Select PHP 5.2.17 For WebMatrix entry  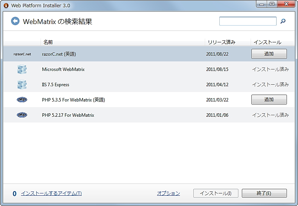point(68,115)
